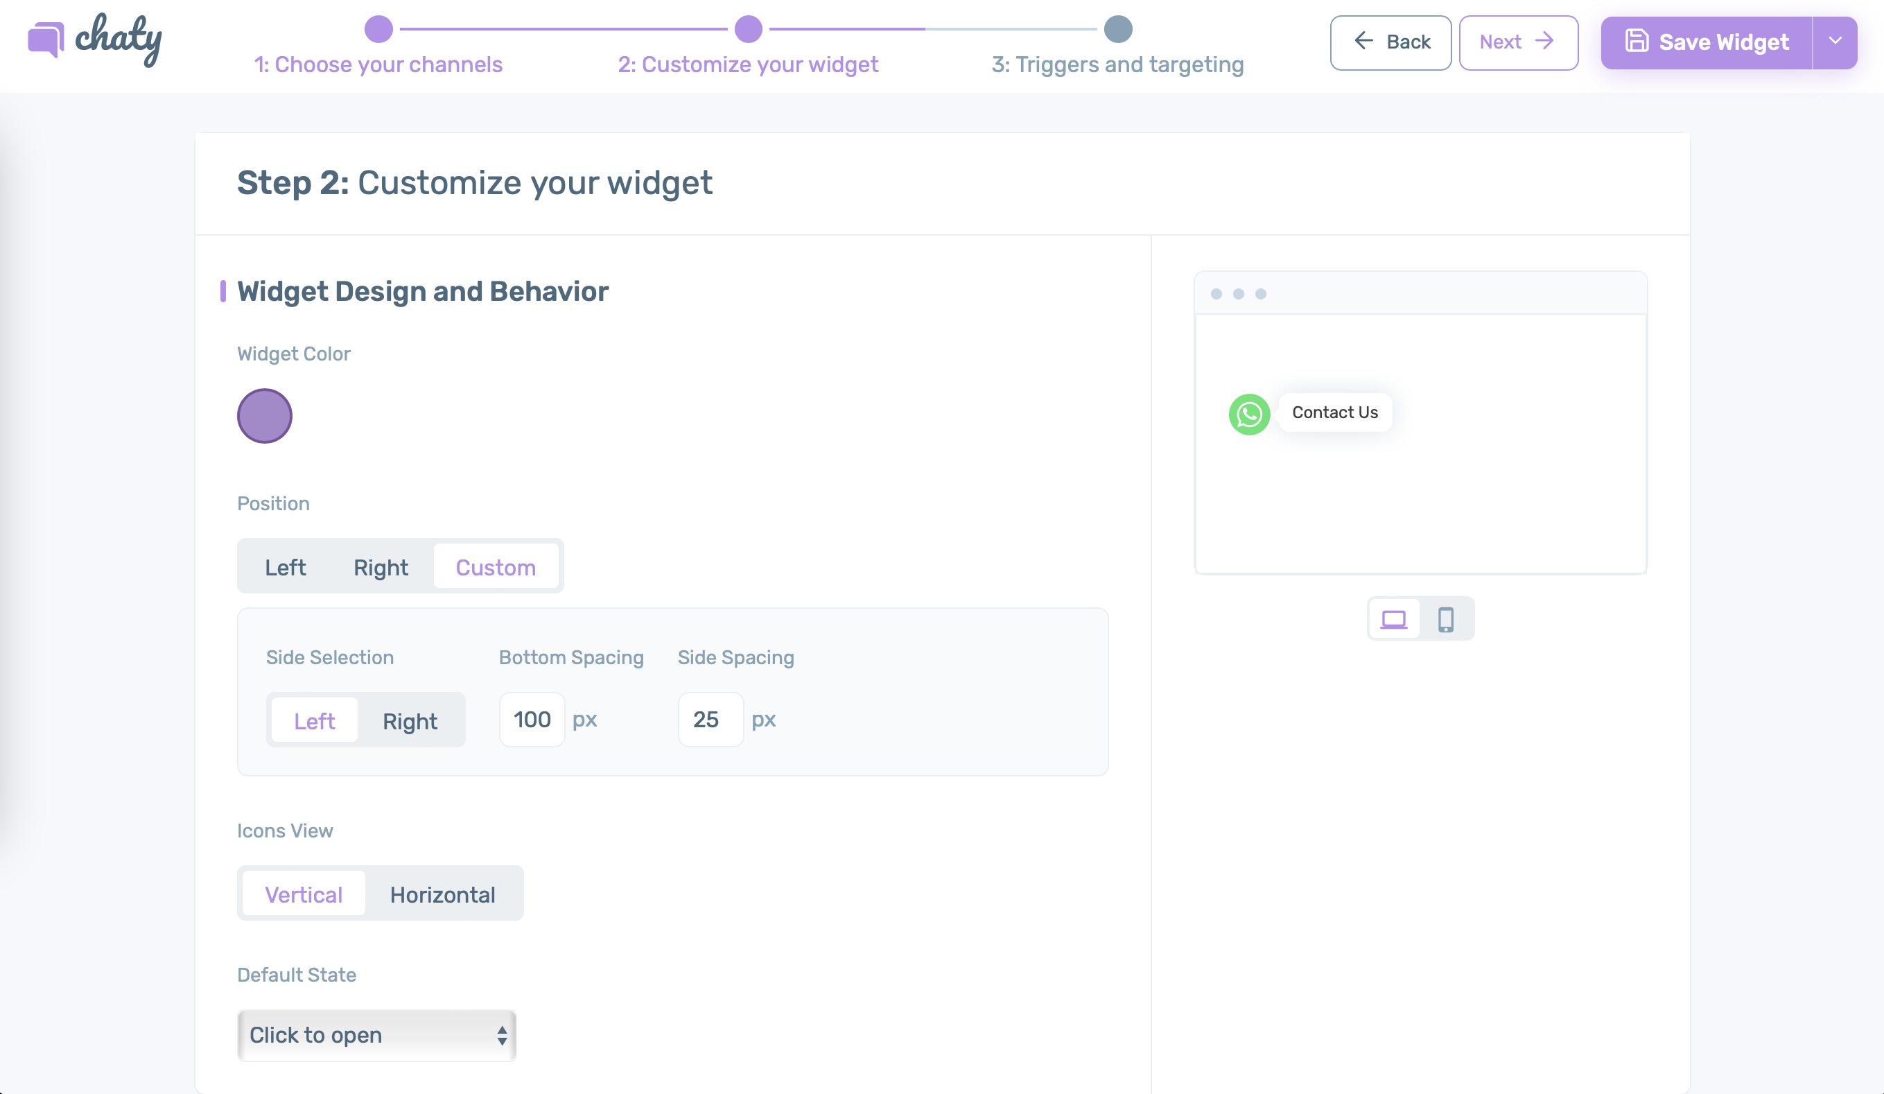Click the Save Widget button
This screenshot has height=1094, width=1884.
coord(1707,42)
